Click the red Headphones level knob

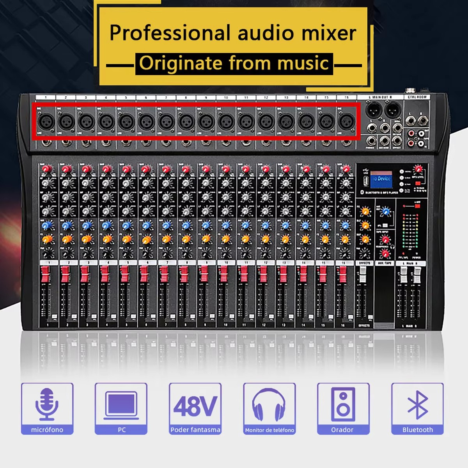pyautogui.click(x=386, y=254)
